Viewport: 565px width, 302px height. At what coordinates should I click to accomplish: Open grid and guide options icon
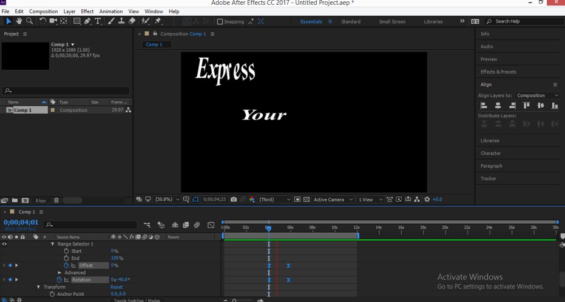click(x=186, y=199)
